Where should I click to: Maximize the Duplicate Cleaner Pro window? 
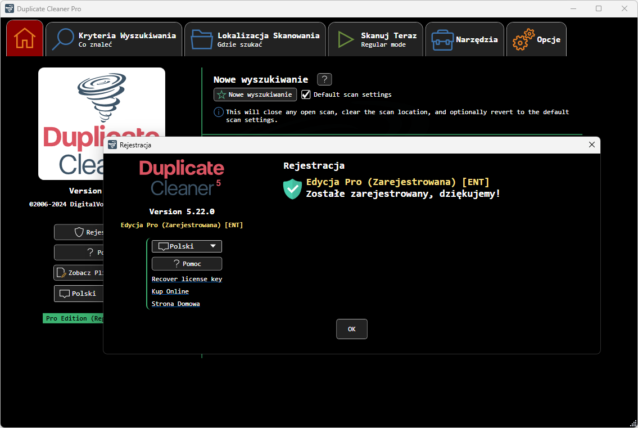pyautogui.click(x=599, y=8)
